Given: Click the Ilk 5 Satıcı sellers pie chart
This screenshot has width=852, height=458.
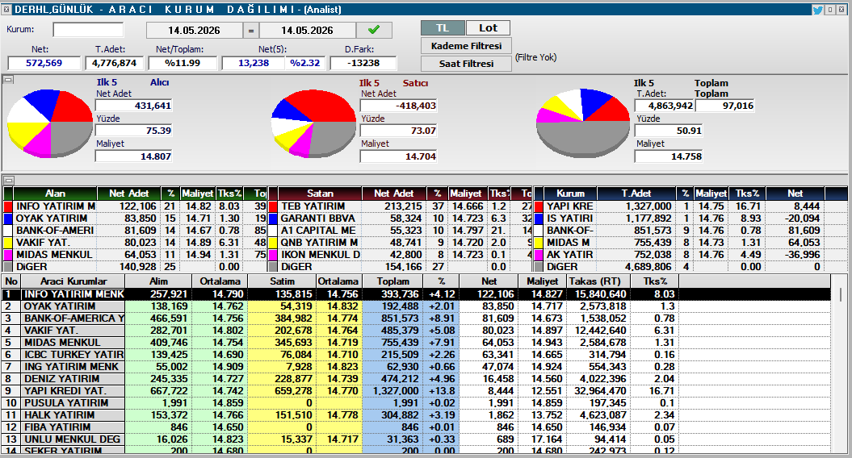Looking at the screenshot, I should (313, 123).
